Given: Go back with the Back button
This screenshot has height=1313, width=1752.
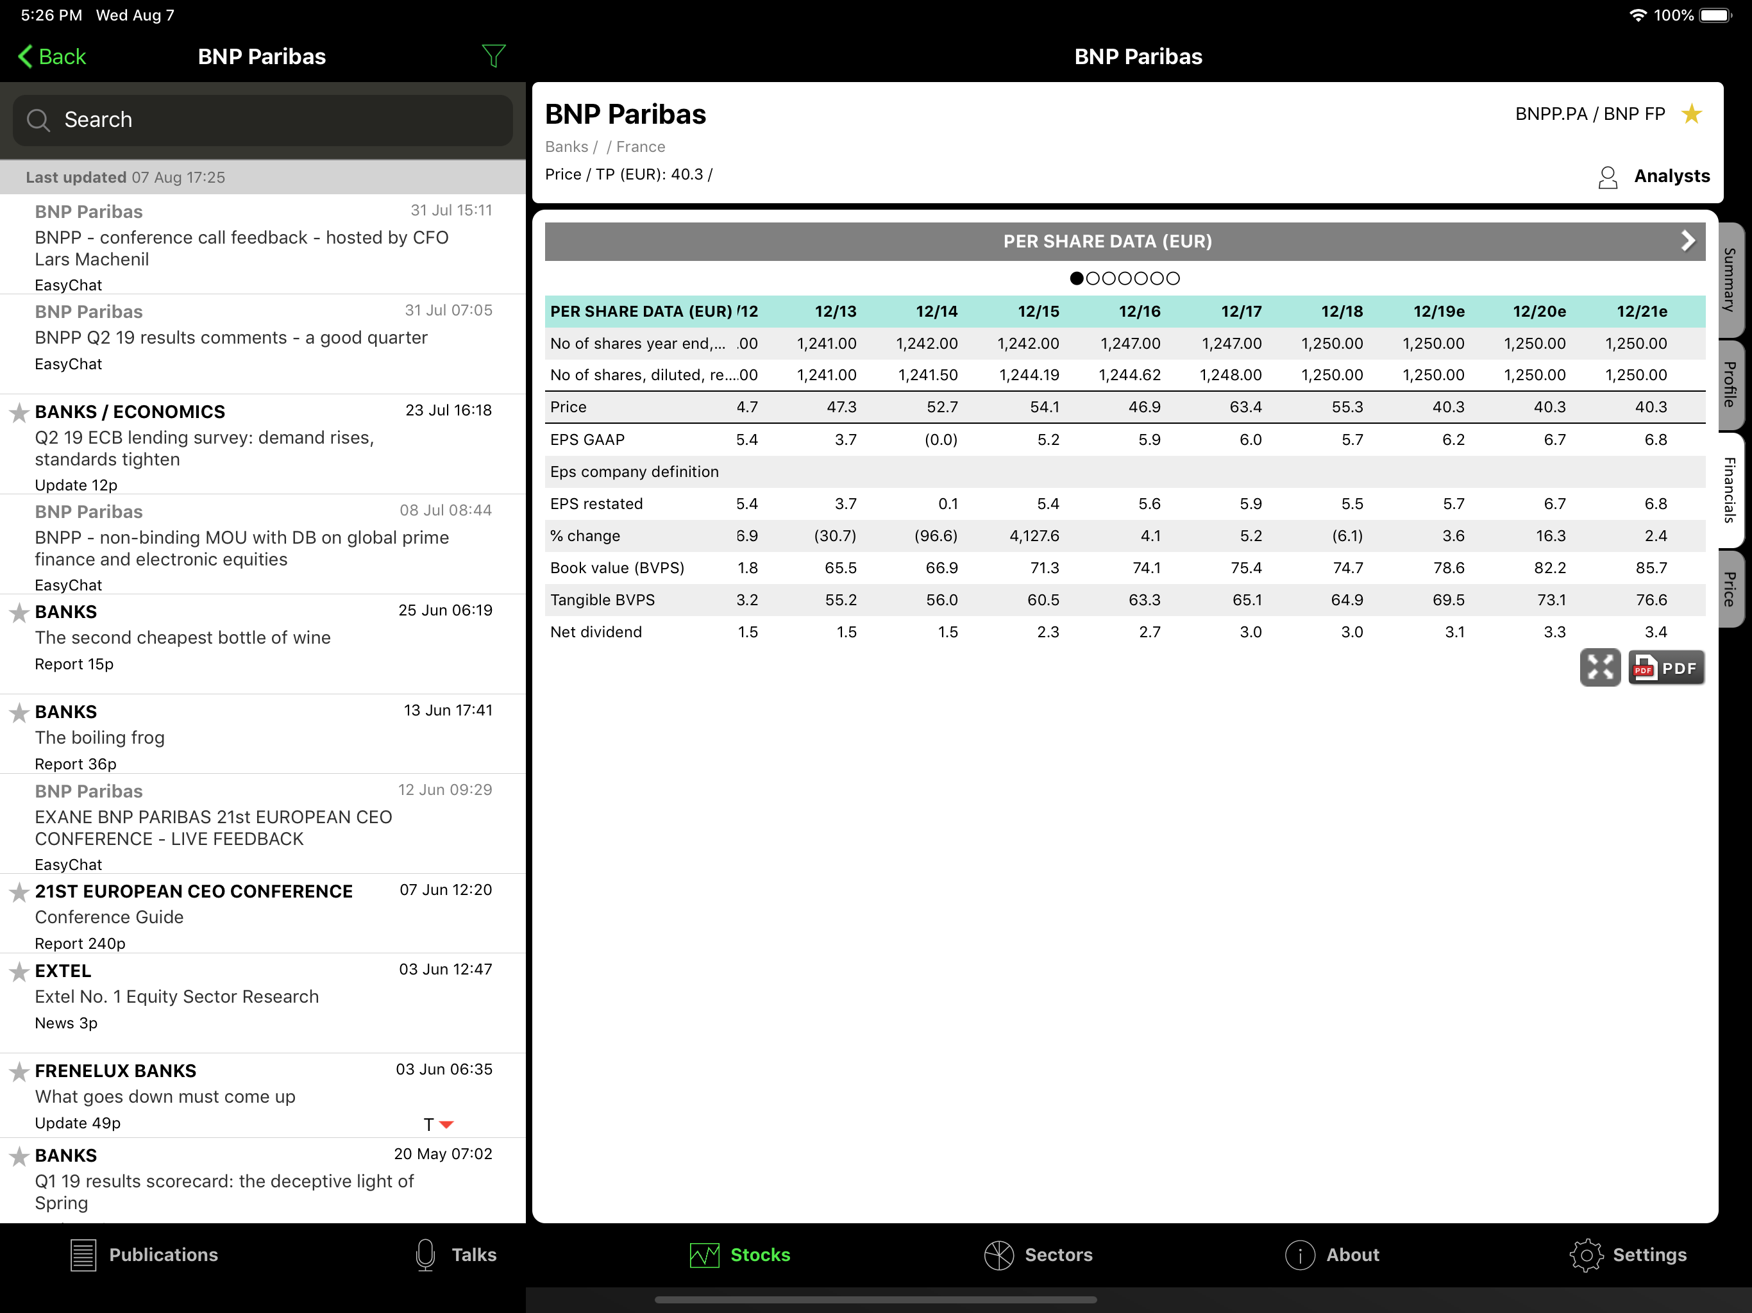Looking at the screenshot, I should (x=53, y=56).
